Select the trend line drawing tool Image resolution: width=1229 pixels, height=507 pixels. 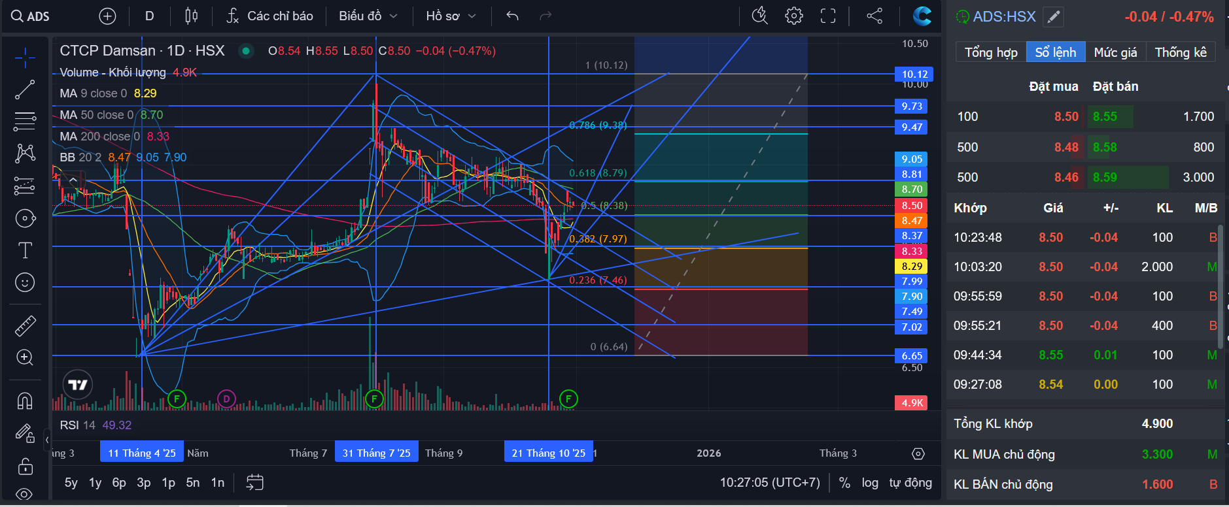click(25, 90)
